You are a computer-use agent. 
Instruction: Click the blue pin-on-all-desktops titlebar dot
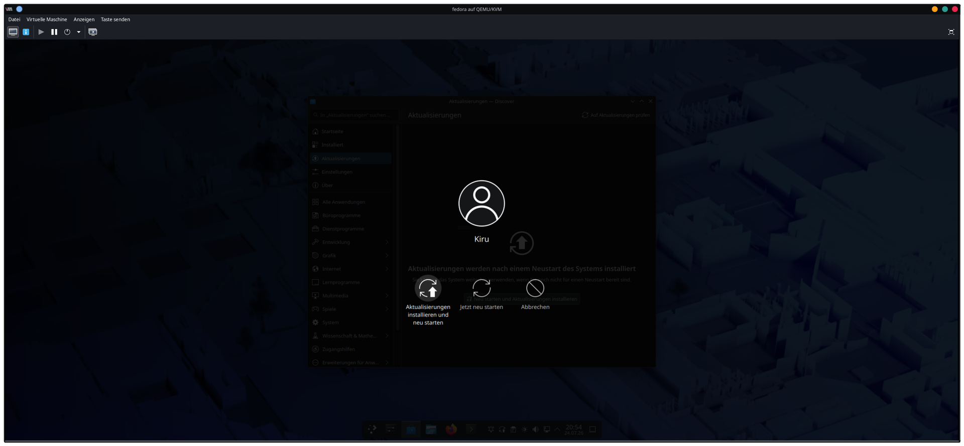[19, 9]
